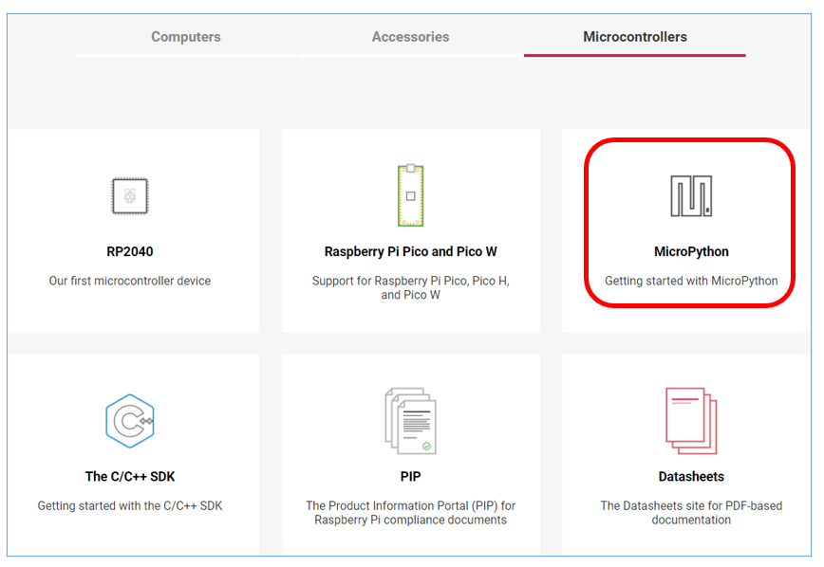Click the MicroPython logo icon
This screenshot has height=567, width=824.
click(x=691, y=196)
